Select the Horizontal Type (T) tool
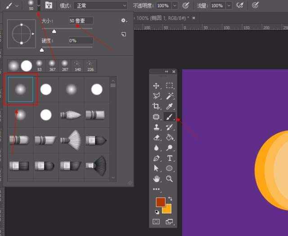This screenshot has height=236, width=288. (x=170, y=158)
